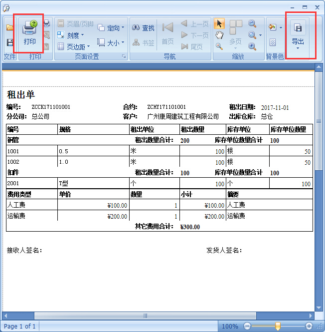Select the hand pan tool
The height and width of the screenshot is (332, 325).
[219, 35]
